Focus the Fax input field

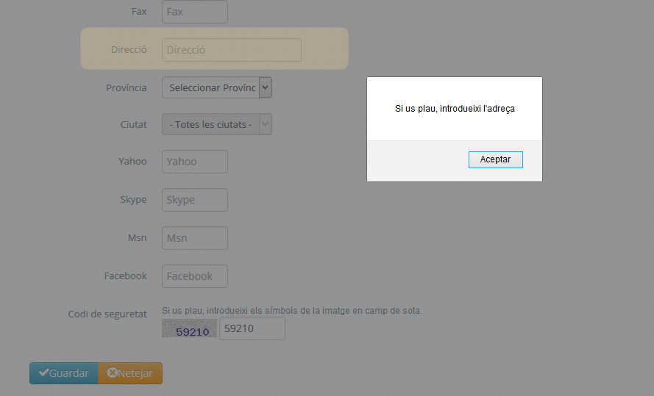[x=195, y=12]
